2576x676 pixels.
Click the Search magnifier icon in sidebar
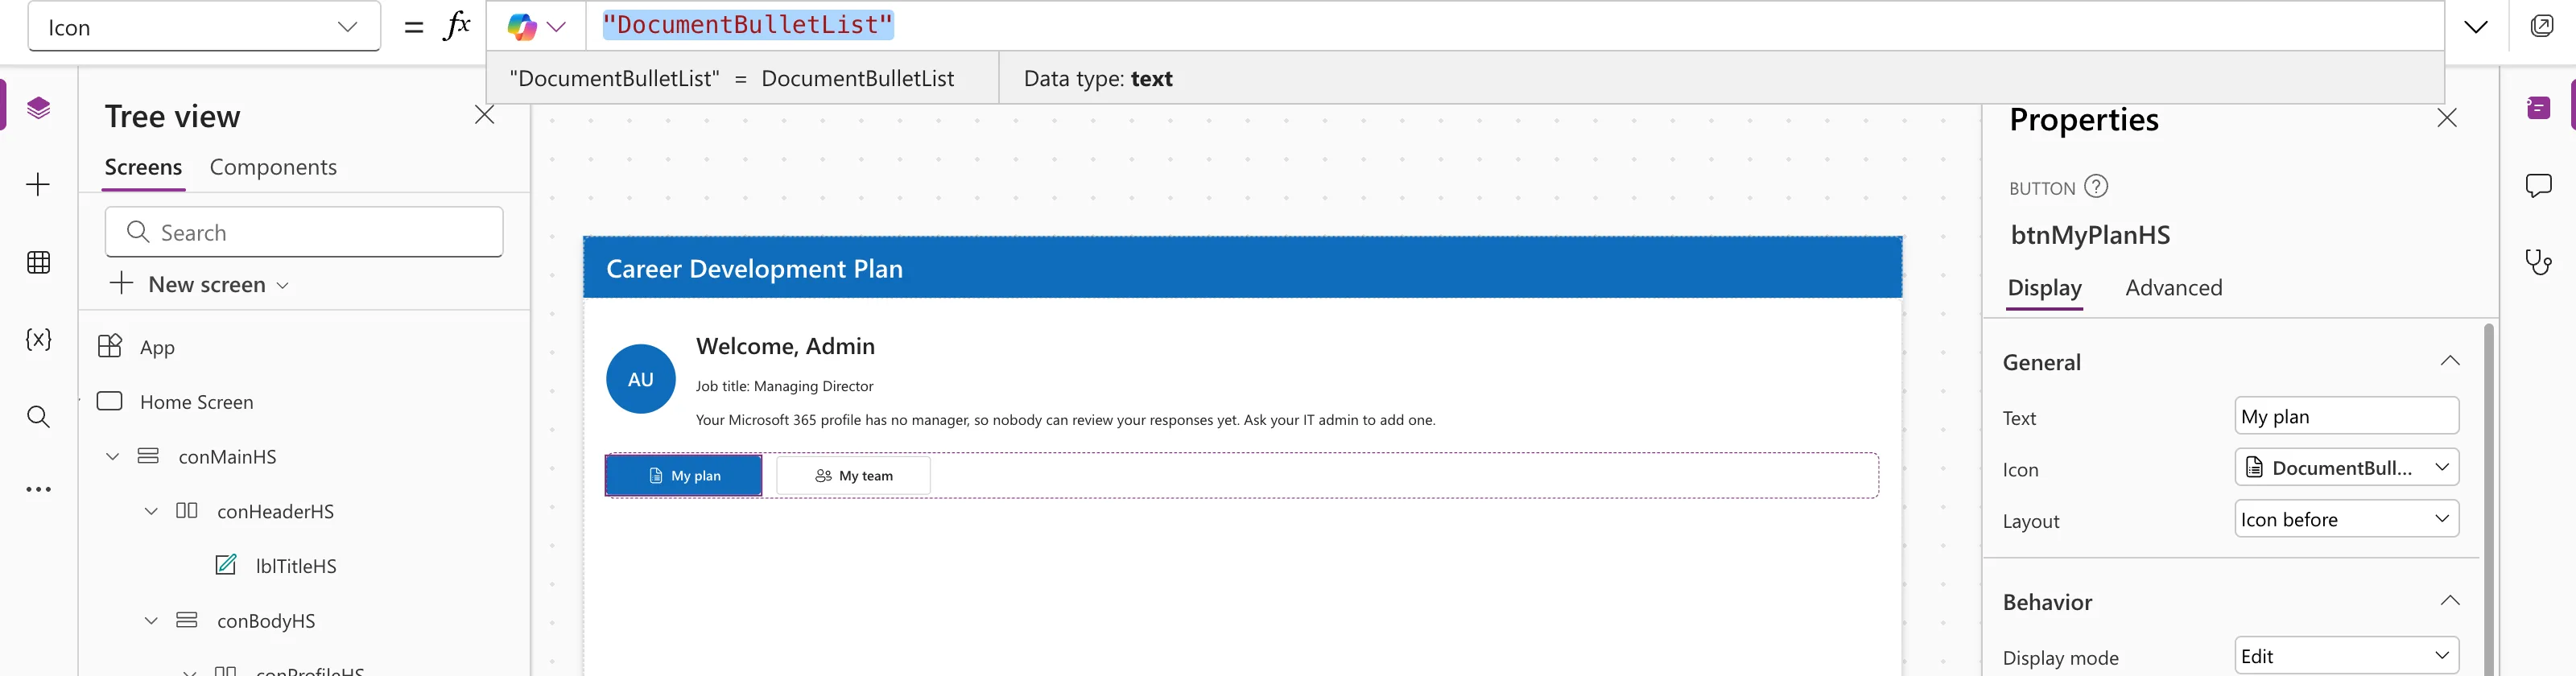[38, 416]
